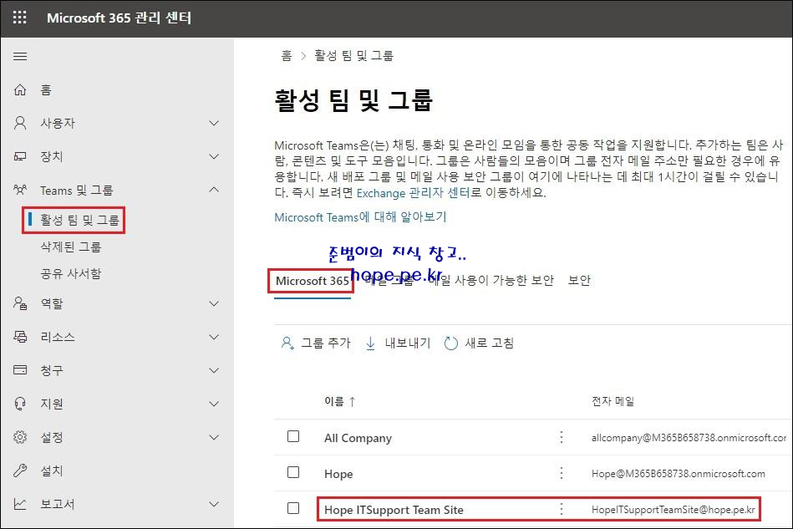Viewport: 793px width, 529px height.
Task: Open 공유 사서함 in sidebar
Action: (71, 273)
